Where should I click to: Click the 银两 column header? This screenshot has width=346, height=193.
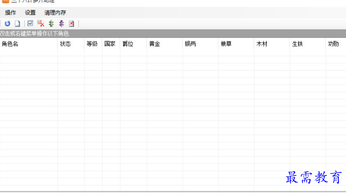201,44
